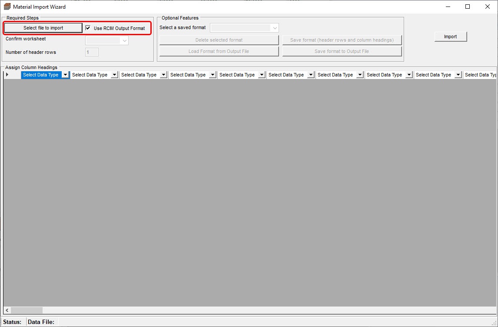The height and width of the screenshot is (327, 498).
Task: Click the horizontal scrollbar below the grid
Action: pos(26,310)
